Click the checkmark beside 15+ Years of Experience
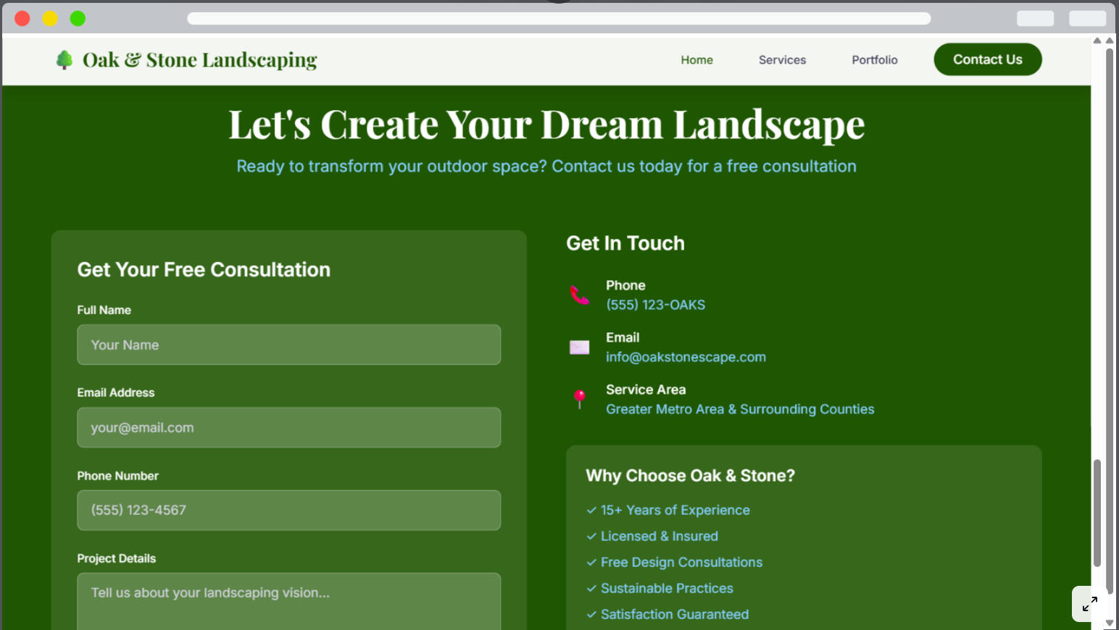The width and height of the screenshot is (1119, 630). pyautogui.click(x=591, y=511)
